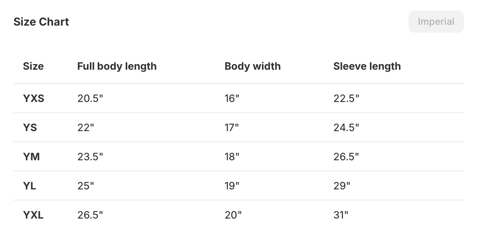Select YM sleeve length 26.5" value
This screenshot has width=479, height=241.
[346, 157]
